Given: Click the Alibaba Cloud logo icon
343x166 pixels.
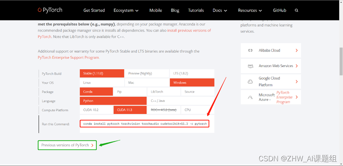Looking at the screenshot, I should 250,50.
